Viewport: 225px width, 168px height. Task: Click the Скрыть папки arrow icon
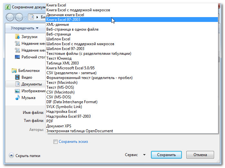[x=11, y=155]
